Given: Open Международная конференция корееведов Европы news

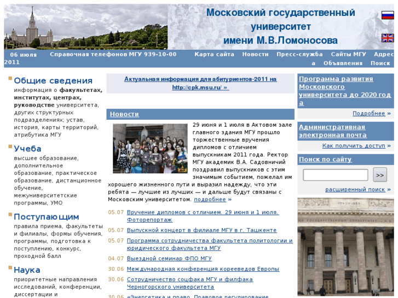Looking at the screenshot, I should point(203,268).
